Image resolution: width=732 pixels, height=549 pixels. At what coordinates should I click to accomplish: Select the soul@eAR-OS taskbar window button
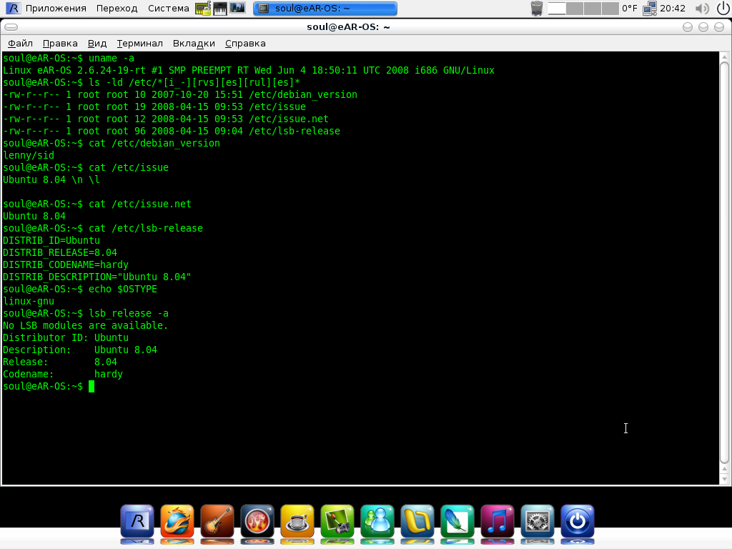325,9
